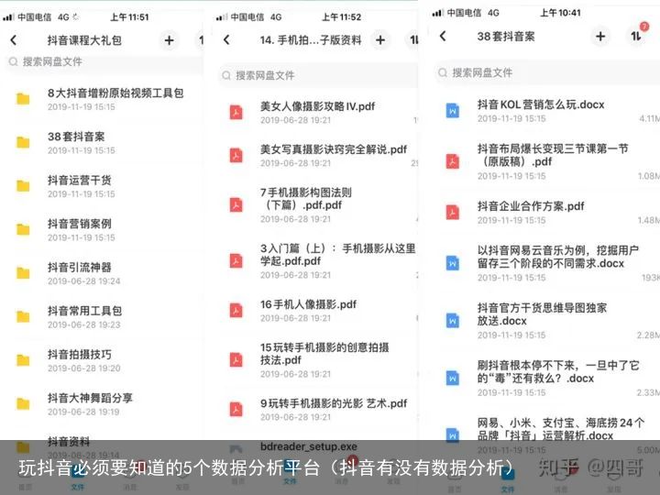Open Word icon of 以抖音网易云音乐为例 document
This screenshot has width=660, height=495.
[453, 263]
